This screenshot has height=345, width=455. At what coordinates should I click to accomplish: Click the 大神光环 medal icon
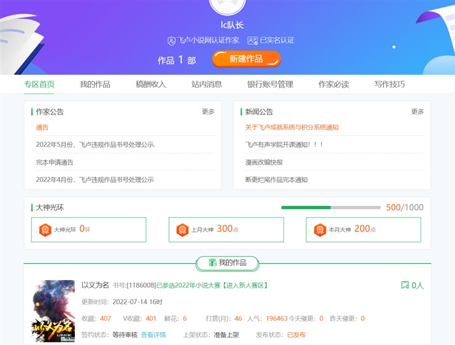pyautogui.click(x=45, y=229)
